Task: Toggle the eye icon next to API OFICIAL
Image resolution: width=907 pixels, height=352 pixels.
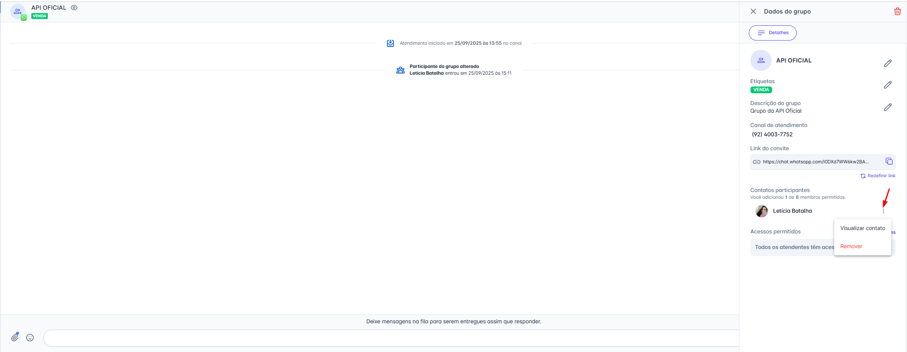Action: click(x=74, y=8)
